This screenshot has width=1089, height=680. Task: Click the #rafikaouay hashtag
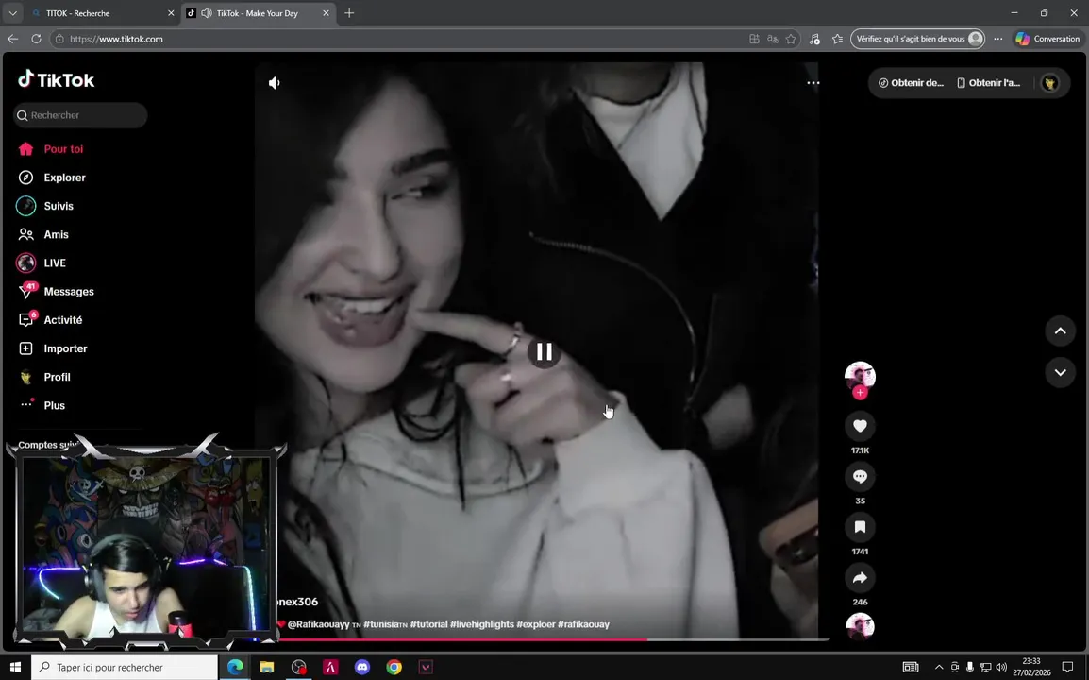tap(583, 624)
